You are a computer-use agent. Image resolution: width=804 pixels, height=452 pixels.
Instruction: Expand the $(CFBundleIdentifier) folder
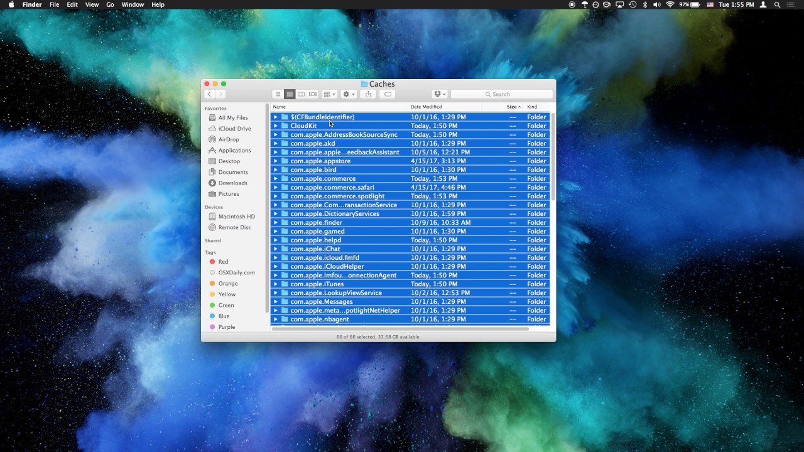[x=275, y=117]
